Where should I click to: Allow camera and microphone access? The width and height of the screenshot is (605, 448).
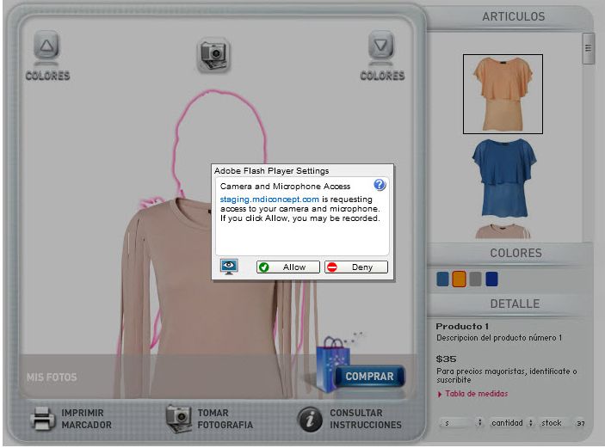288,267
